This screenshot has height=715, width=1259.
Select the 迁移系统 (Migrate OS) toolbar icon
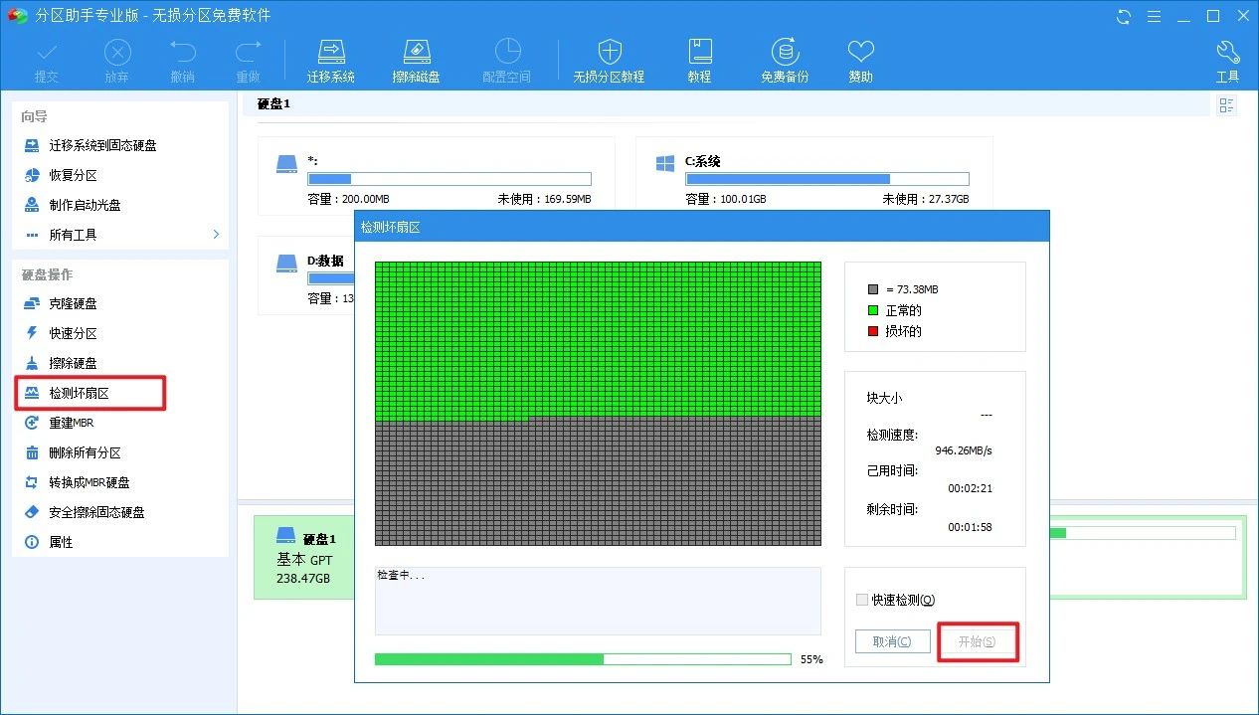tap(331, 57)
